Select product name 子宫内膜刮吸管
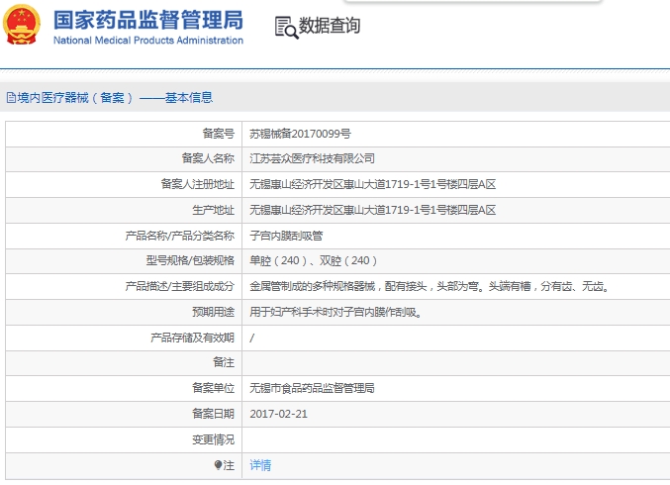Screen dimensions: 670x485 (x=286, y=236)
